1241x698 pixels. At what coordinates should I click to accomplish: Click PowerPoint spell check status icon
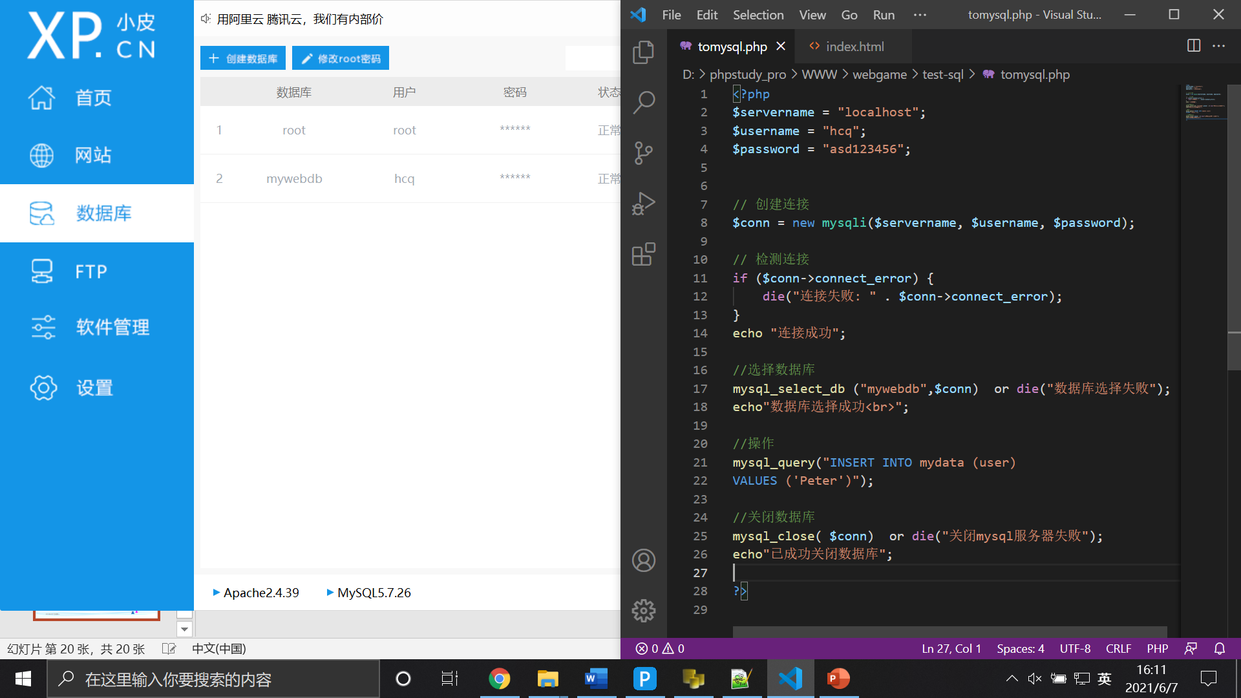169,648
